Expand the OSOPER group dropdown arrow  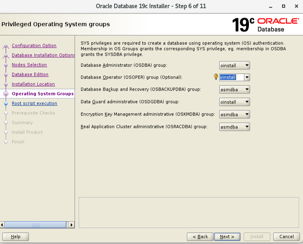pyautogui.click(x=247, y=77)
